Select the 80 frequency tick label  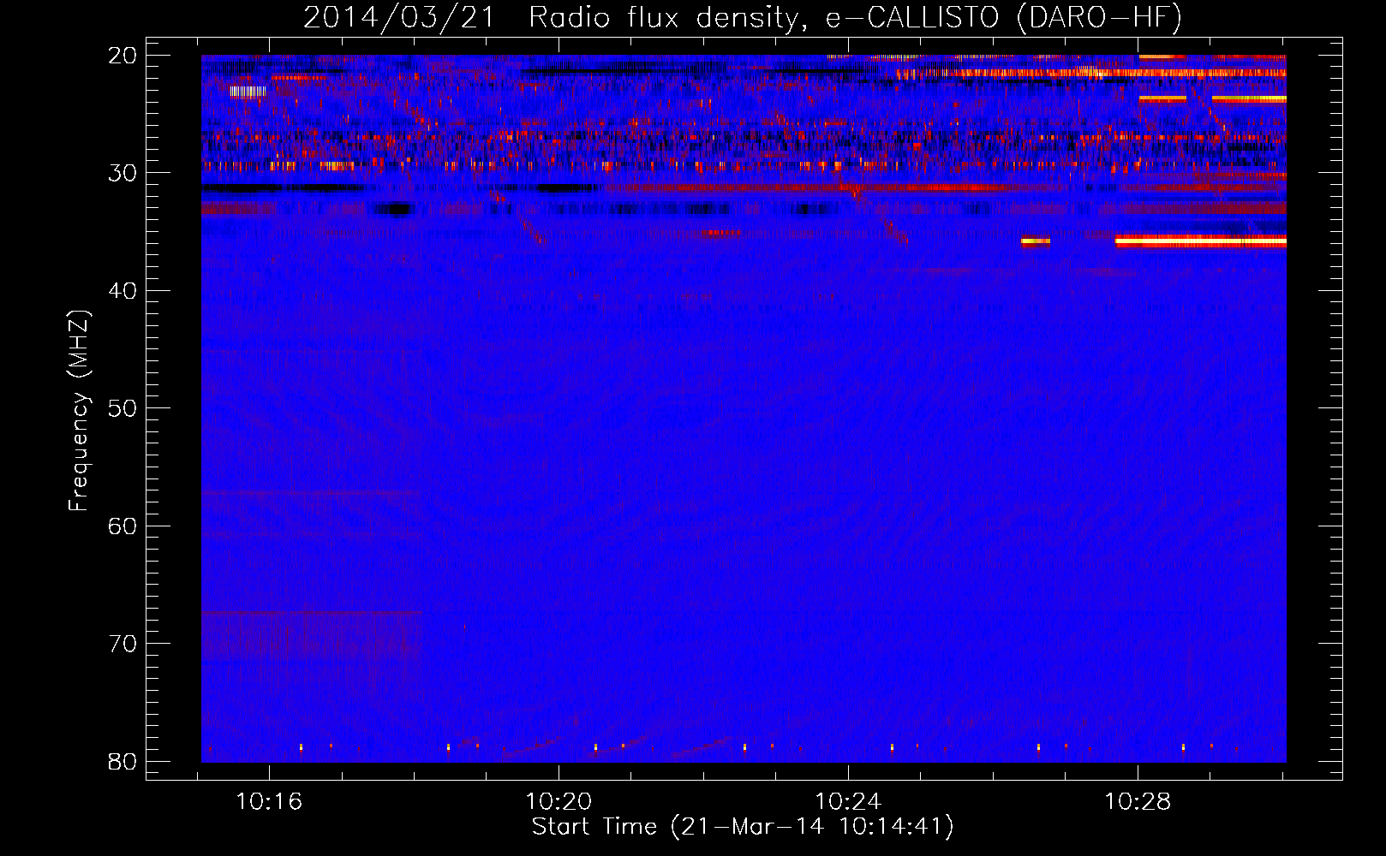pos(122,761)
